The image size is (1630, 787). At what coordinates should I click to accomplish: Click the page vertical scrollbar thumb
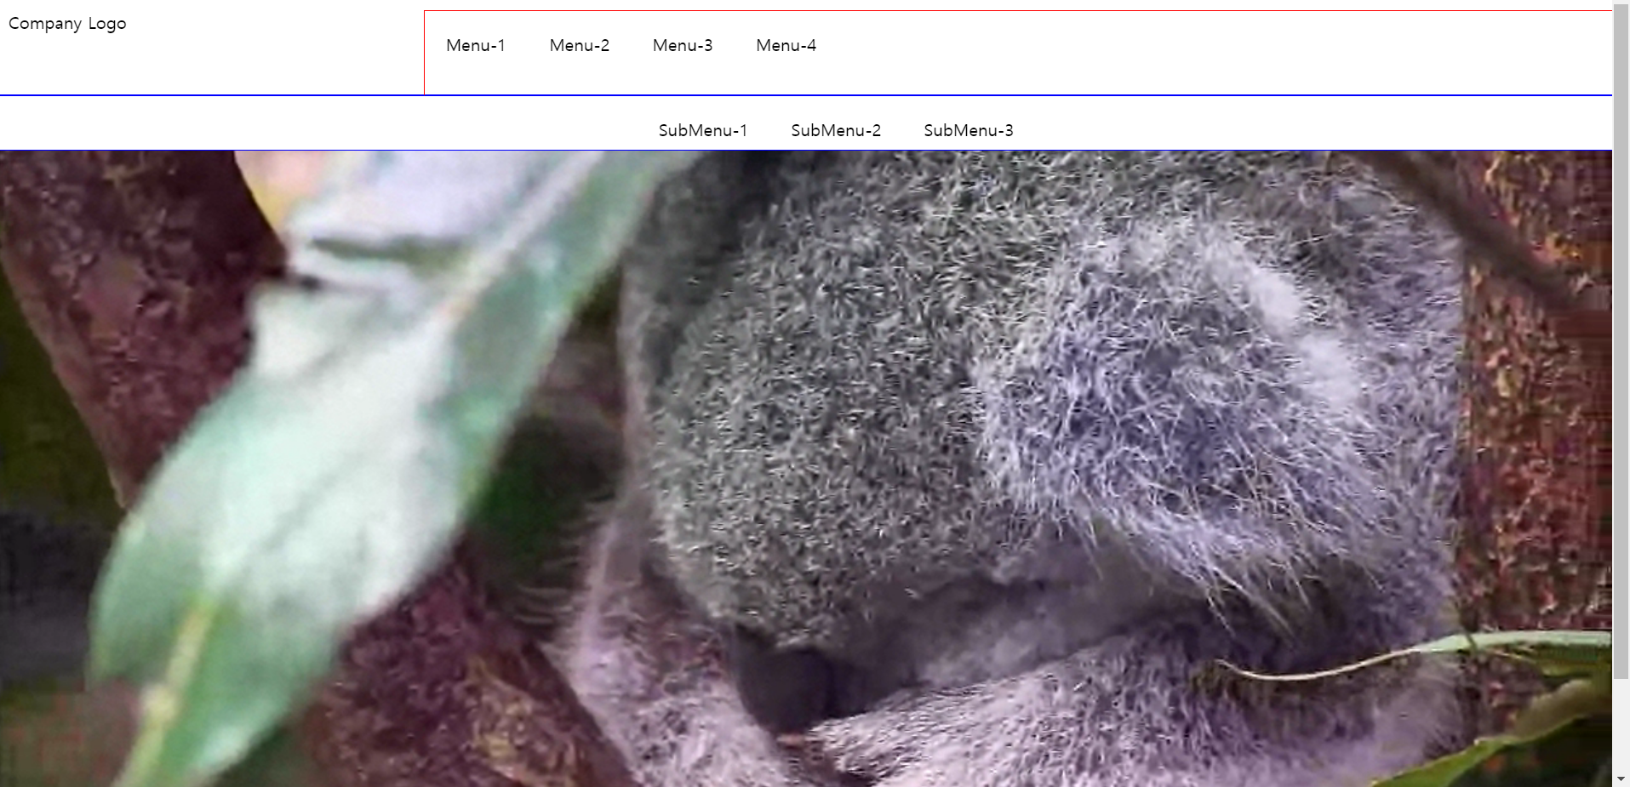coord(1621,340)
